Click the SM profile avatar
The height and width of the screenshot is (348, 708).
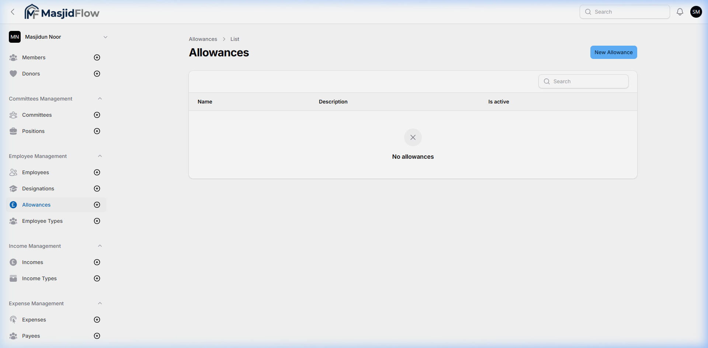coord(696,11)
